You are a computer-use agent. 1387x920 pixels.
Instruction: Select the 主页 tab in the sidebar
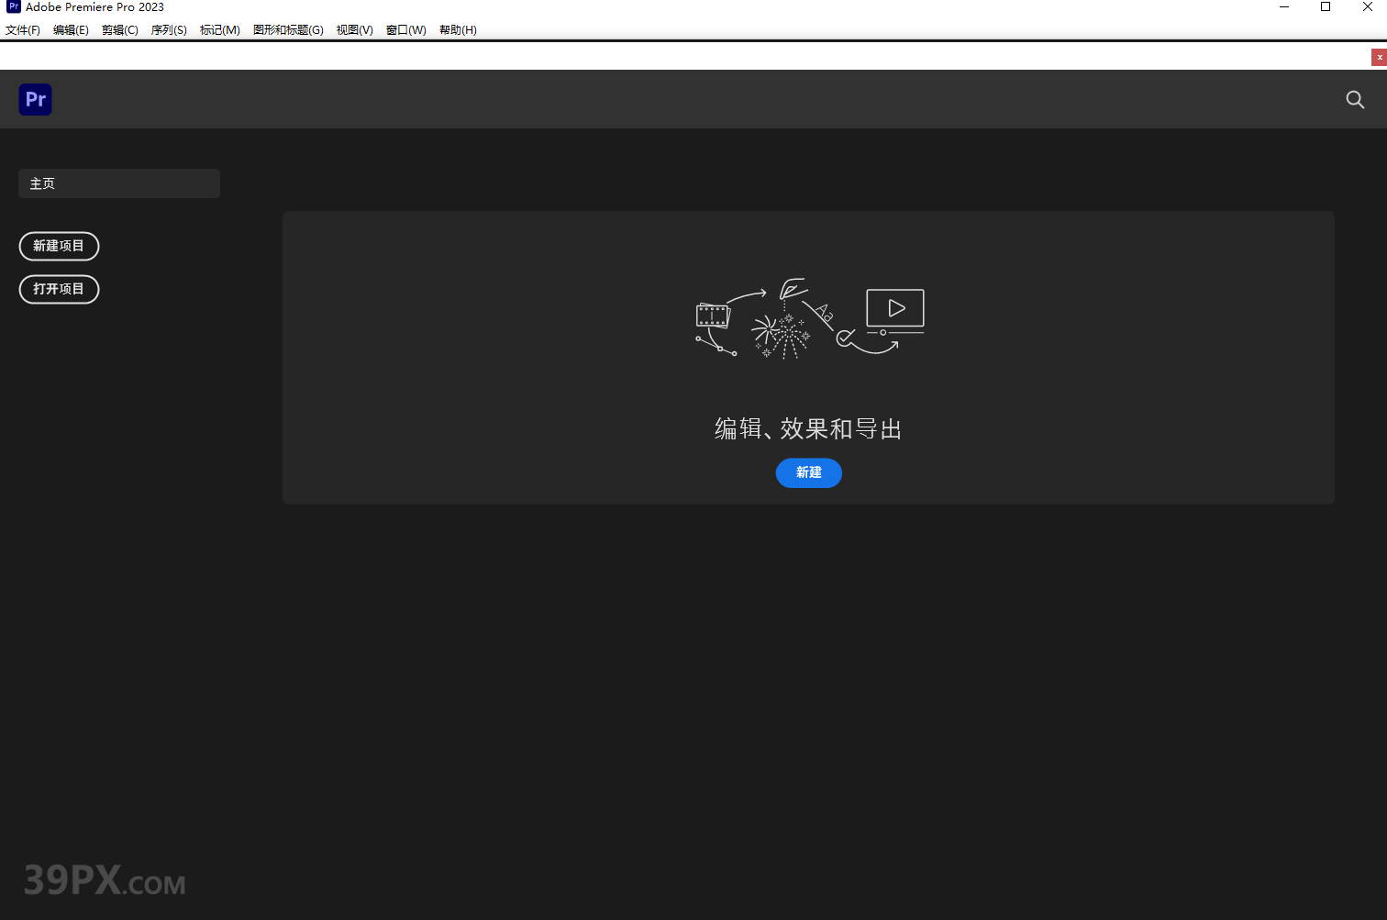click(119, 183)
